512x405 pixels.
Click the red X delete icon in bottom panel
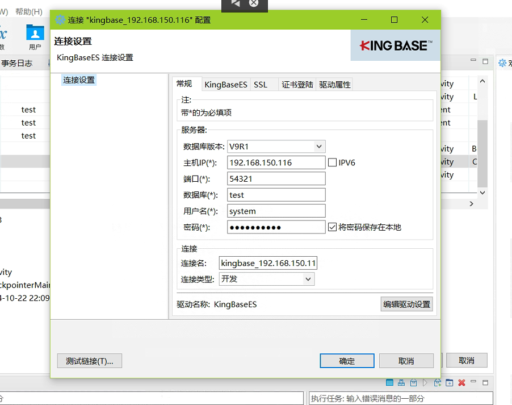[x=461, y=383]
